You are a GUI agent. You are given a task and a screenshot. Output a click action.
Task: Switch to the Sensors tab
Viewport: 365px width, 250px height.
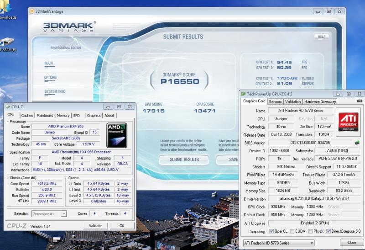[275, 101]
